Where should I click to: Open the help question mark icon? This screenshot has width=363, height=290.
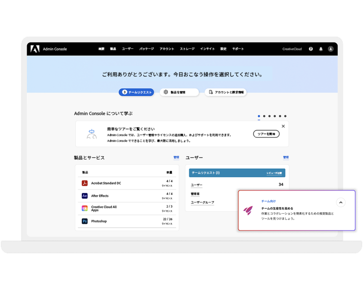(311, 49)
